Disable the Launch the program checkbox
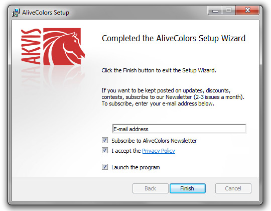The width and height of the screenshot is (271, 211). [105, 167]
